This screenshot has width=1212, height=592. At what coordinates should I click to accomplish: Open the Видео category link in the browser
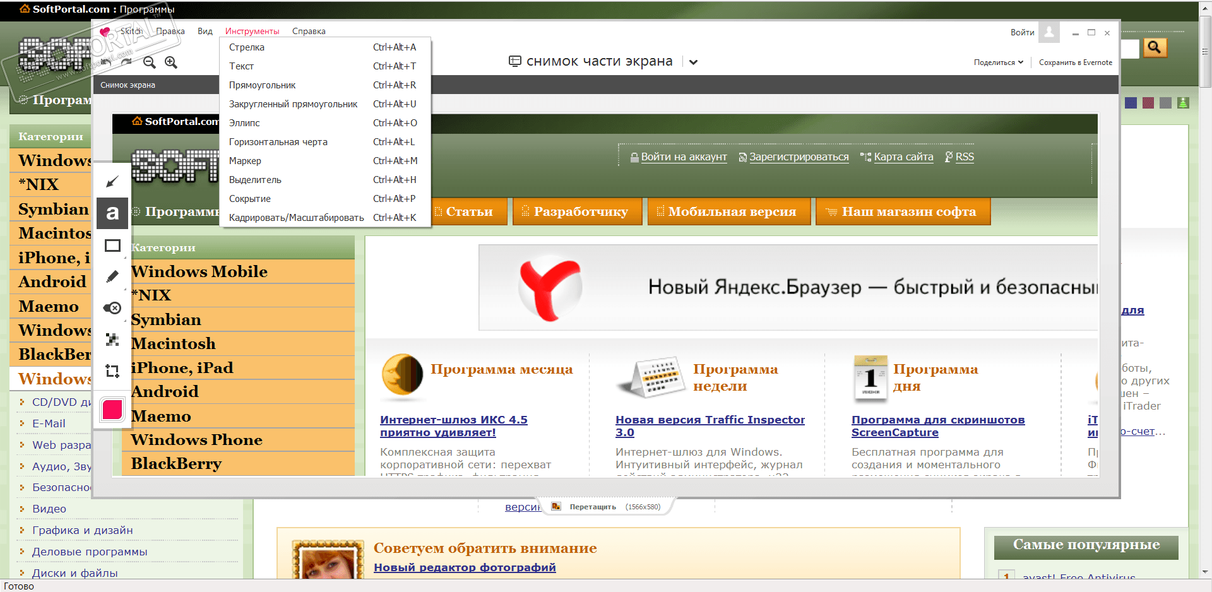pos(49,509)
